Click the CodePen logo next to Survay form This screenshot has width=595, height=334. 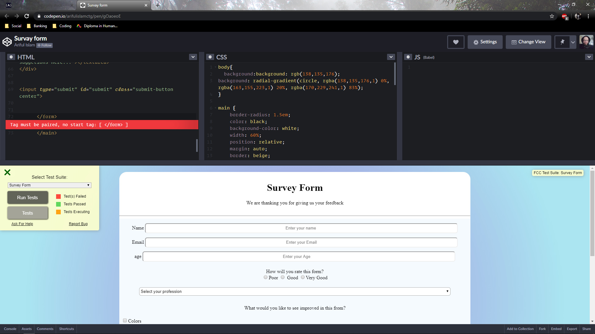7,41
